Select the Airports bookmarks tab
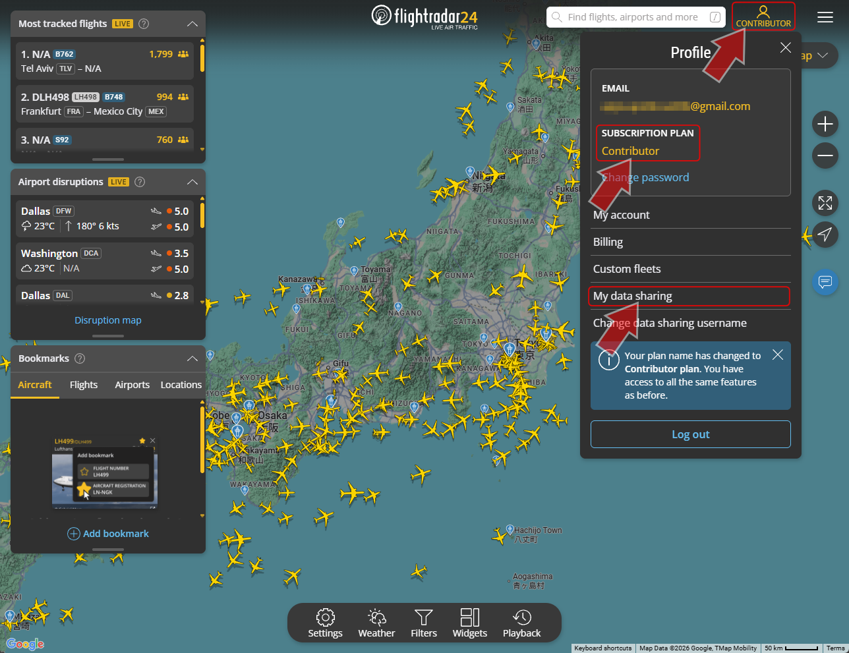This screenshot has width=849, height=653. pyautogui.click(x=132, y=385)
